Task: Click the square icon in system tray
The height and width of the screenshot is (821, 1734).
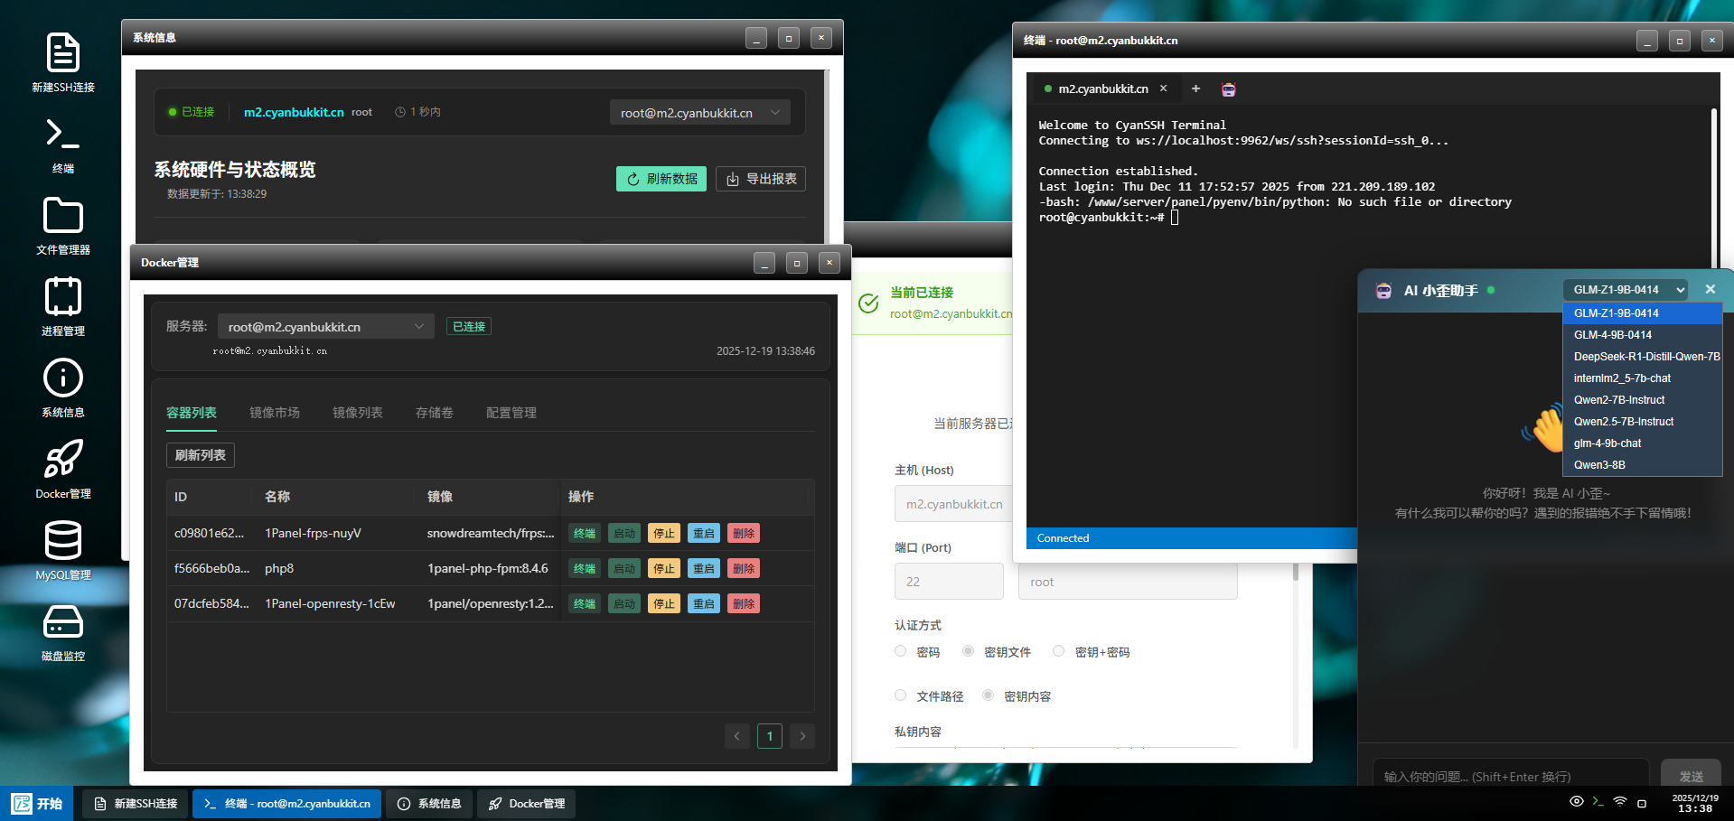Action: tap(1642, 803)
